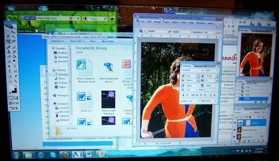Open the Normal blend mode dropdown
This screenshot has height=161, width=279.
tap(243, 113)
